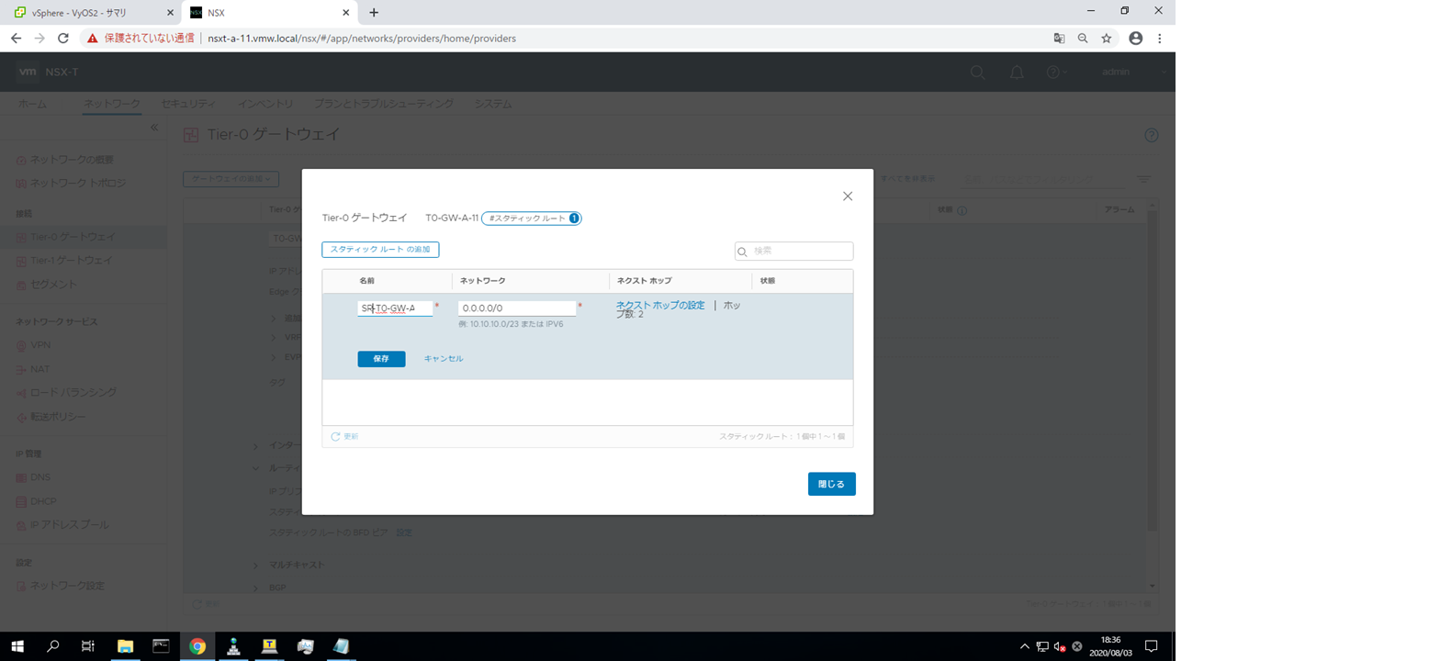Screen dimensions: 1429x661
Task: Click the スタティック ルートの追加 button
Action: (380, 250)
